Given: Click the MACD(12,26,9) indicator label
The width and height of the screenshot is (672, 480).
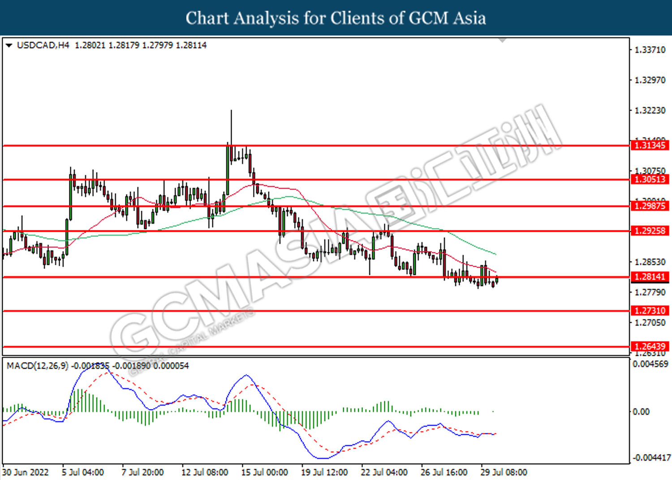Looking at the screenshot, I should point(38,366).
